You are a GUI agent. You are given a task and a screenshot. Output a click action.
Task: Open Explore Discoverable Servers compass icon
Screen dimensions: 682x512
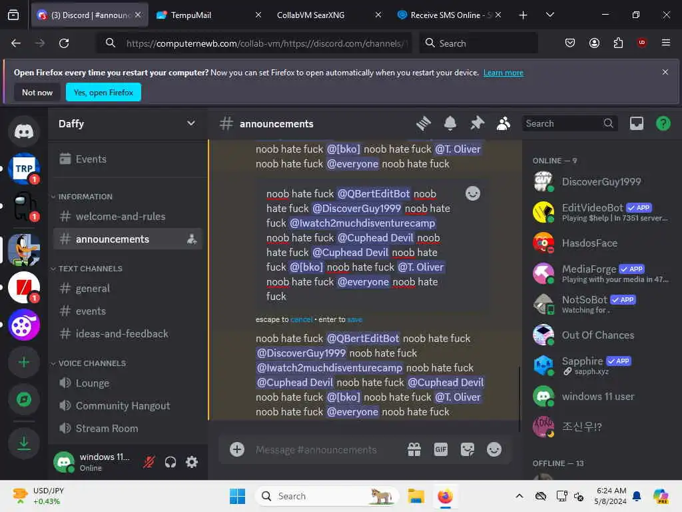point(24,399)
